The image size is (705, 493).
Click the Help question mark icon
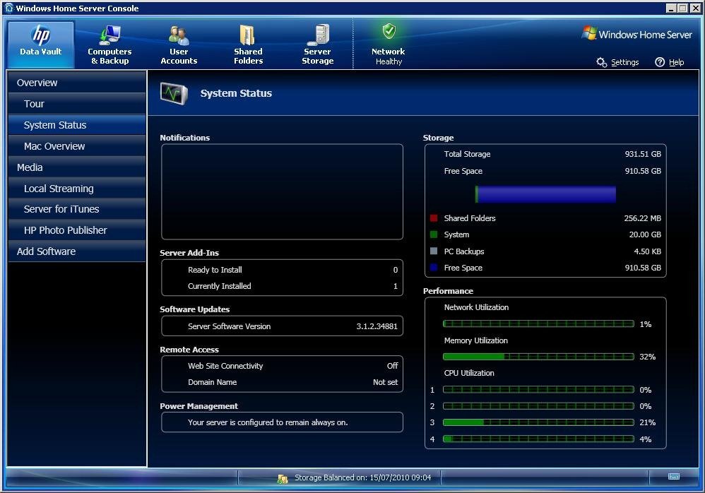coord(660,62)
